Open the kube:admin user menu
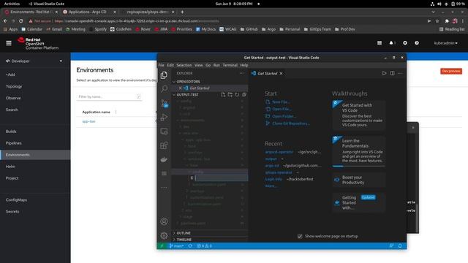 coord(445,43)
